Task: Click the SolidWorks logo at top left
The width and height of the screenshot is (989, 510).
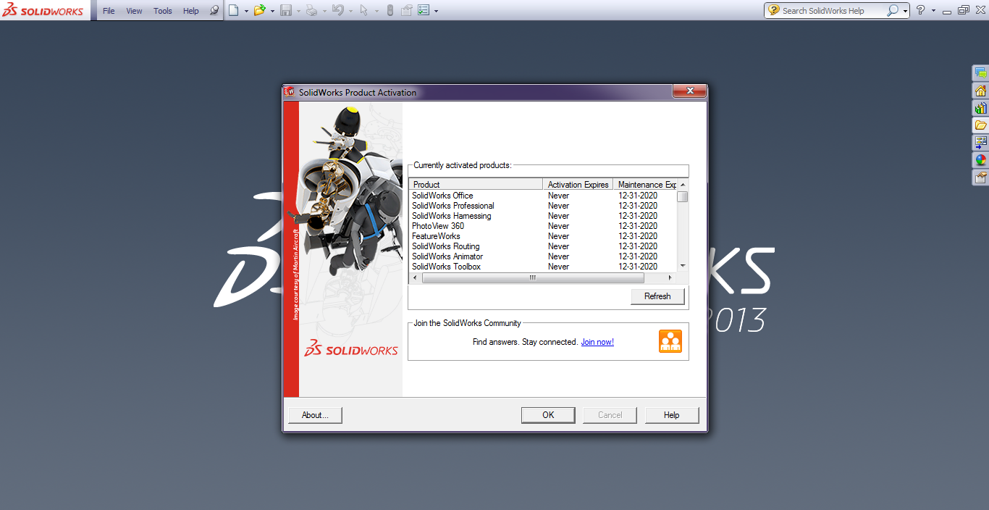Action: coord(43,10)
